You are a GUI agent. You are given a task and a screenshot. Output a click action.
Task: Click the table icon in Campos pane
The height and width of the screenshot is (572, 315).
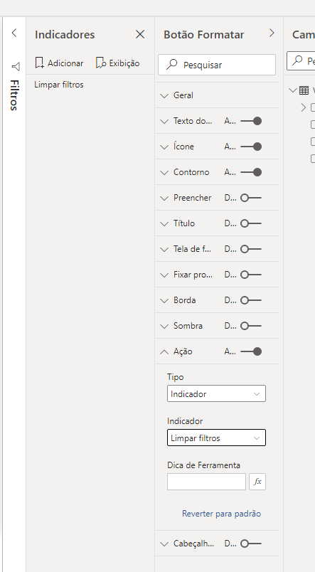coord(304,90)
